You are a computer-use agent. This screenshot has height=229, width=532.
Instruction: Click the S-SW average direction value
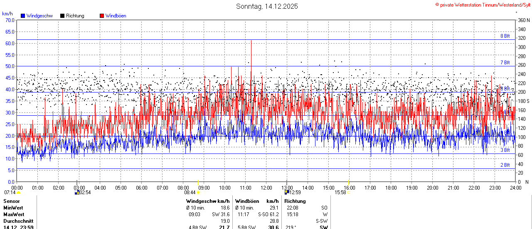[x=322, y=221]
